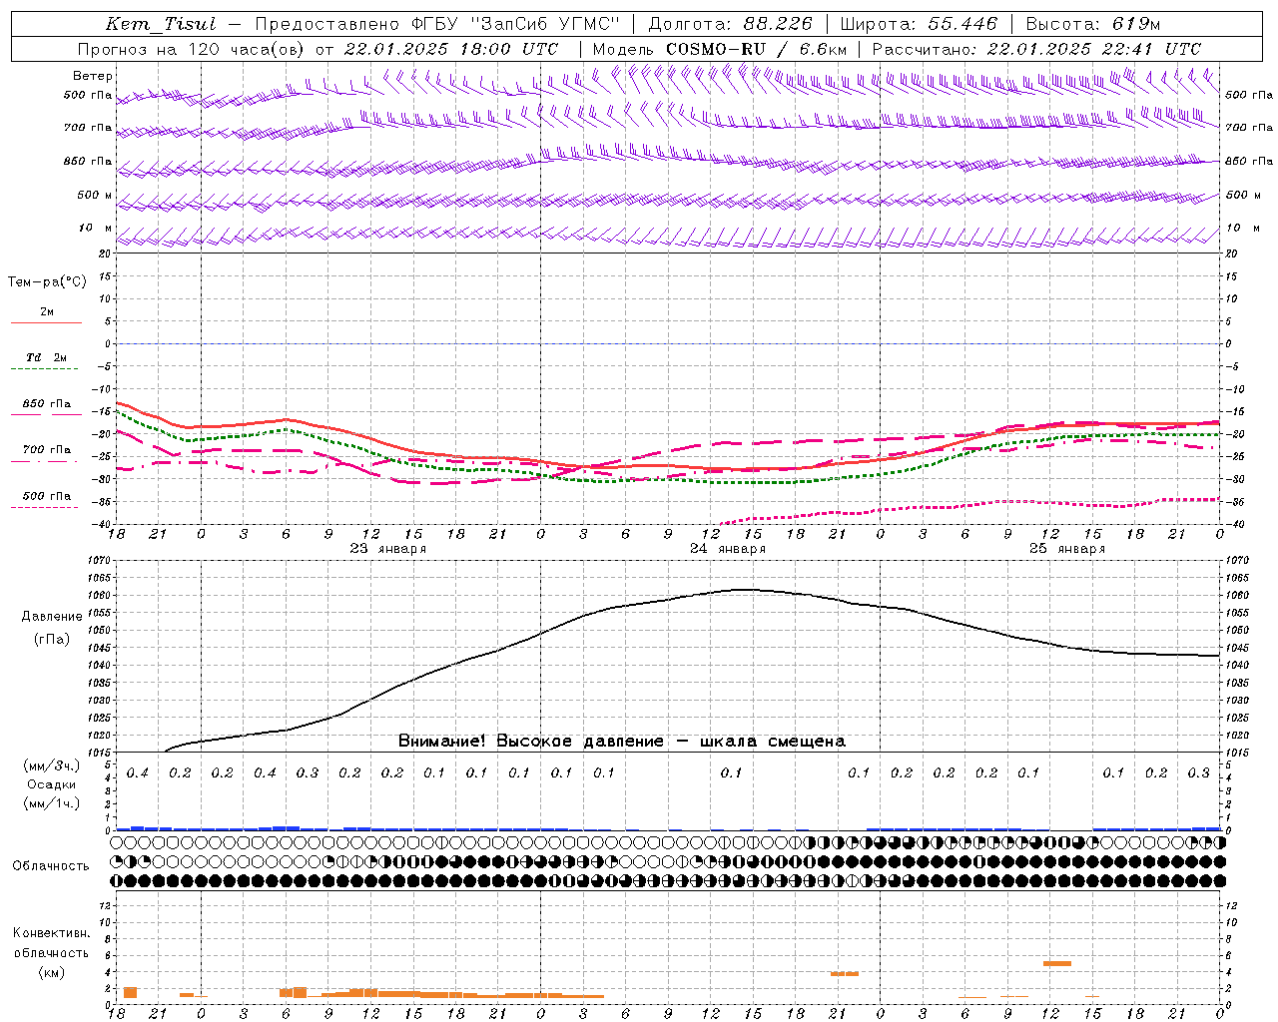Click the Ветер label of the wind panel
The image size is (1278, 1022).
tap(93, 76)
